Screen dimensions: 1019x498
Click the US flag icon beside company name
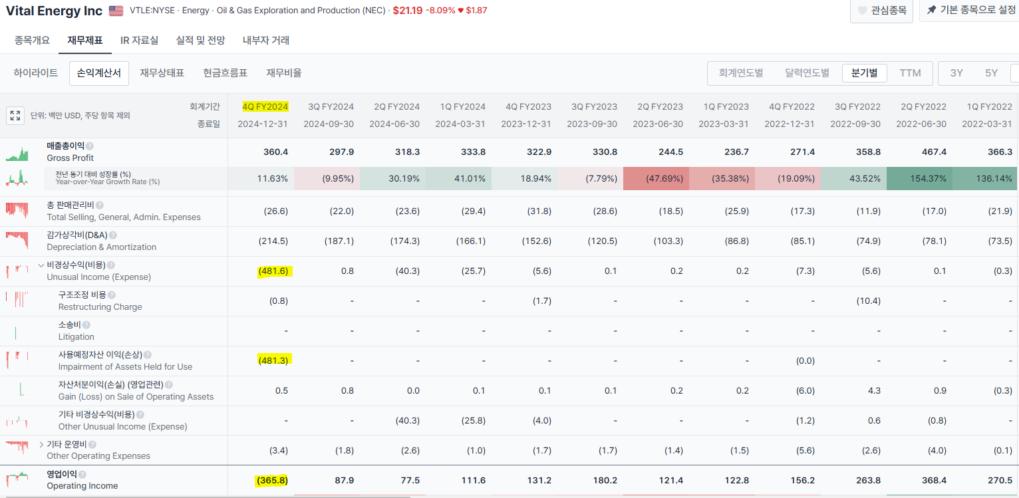point(116,11)
